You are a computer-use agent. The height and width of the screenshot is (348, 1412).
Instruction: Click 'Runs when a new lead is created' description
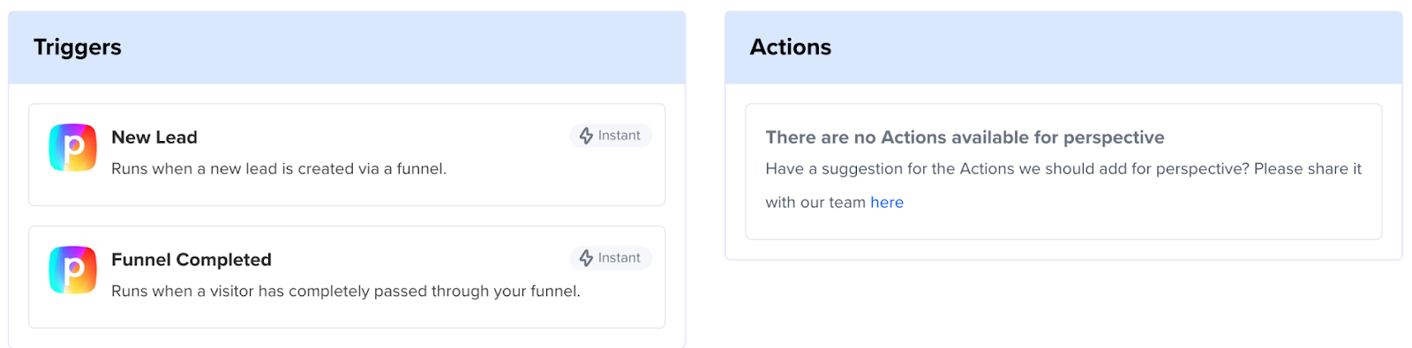coord(279,169)
